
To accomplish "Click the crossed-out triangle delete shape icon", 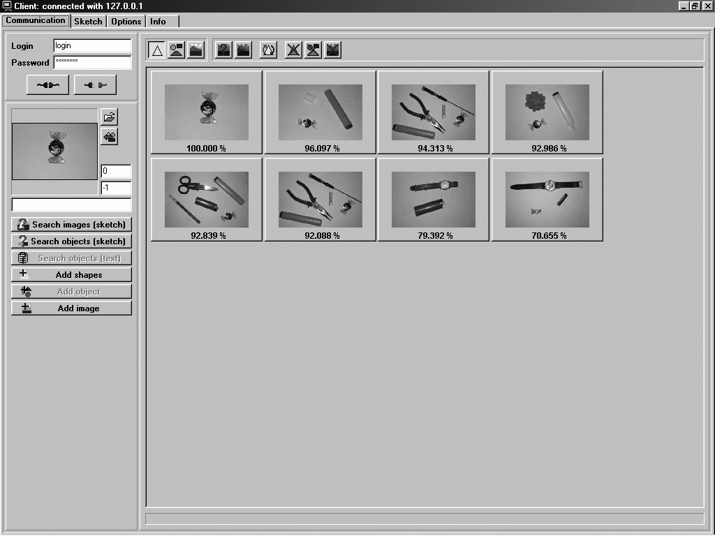I will click(294, 50).
